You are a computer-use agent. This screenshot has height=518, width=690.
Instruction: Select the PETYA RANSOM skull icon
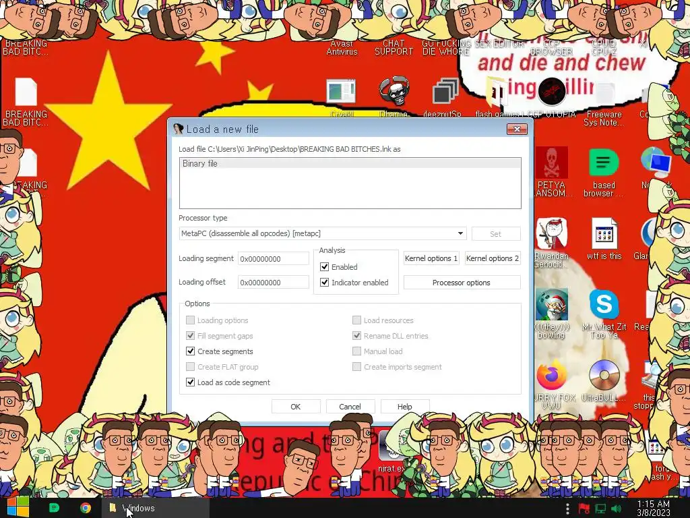pos(551,163)
